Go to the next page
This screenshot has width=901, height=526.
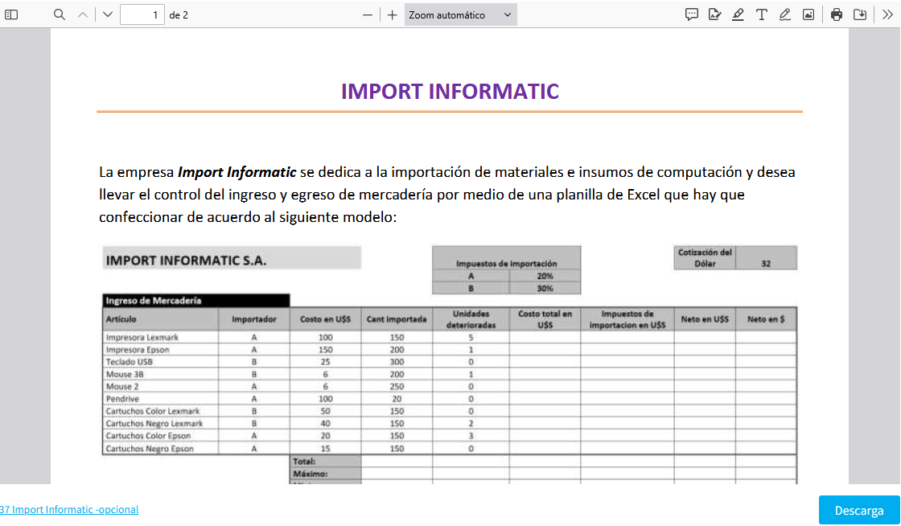[108, 14]
